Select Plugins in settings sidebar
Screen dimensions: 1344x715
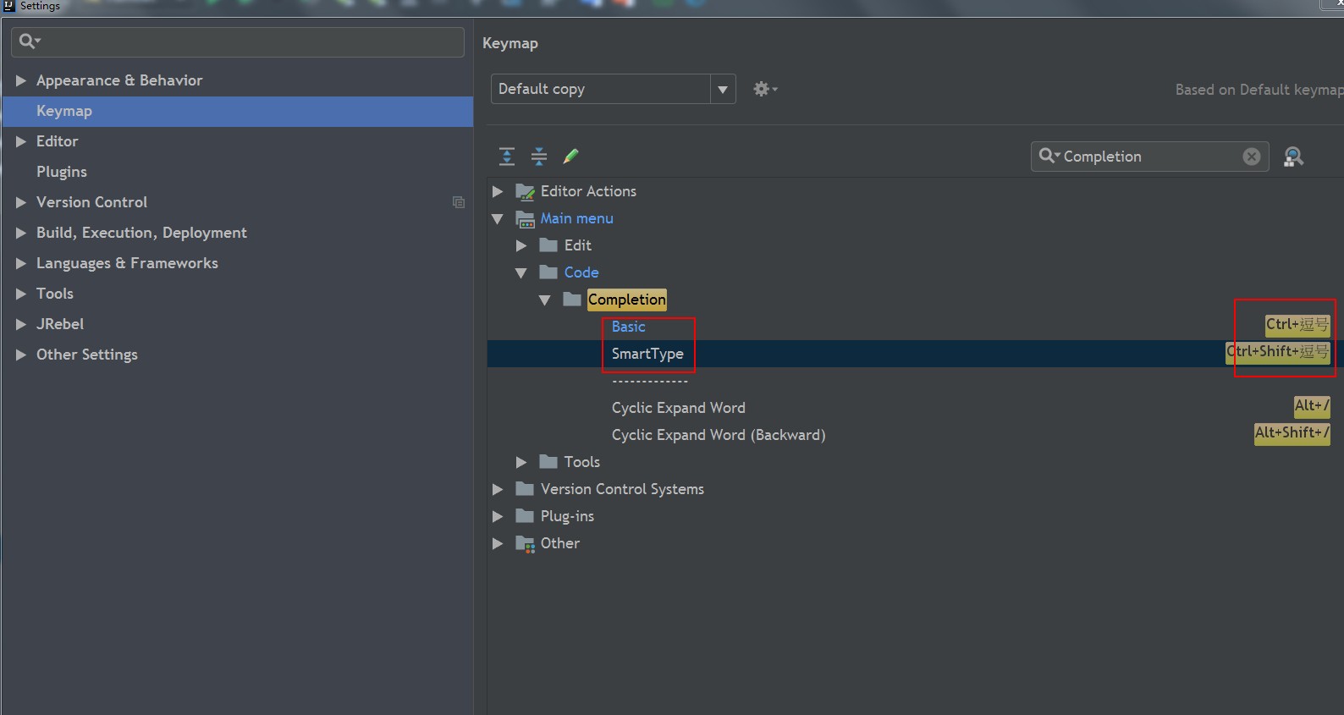62,172
